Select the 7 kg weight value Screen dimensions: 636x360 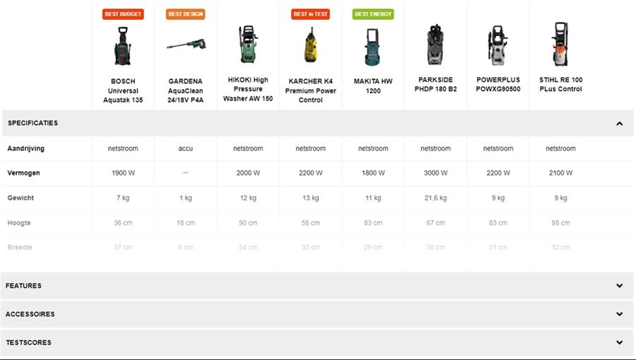pyautogui.click(x=123, y=198)
